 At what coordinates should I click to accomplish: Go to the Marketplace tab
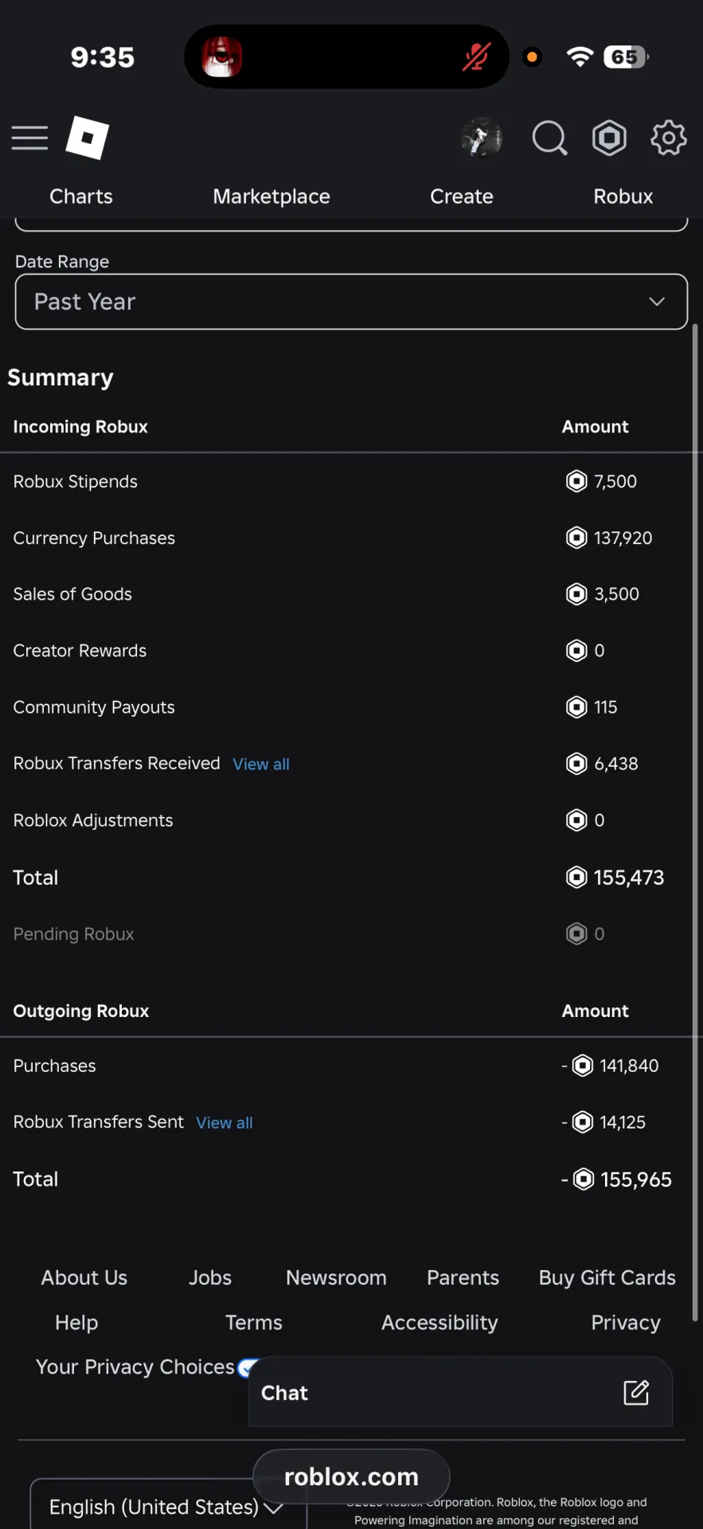(x=271, y=197)
